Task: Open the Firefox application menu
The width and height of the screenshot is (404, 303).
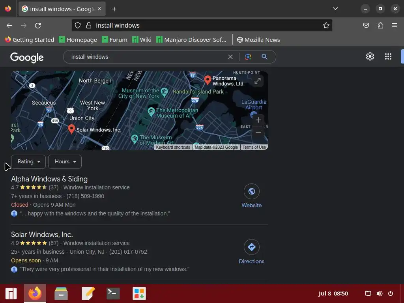Action: pyautogui.click(x=394, y=25)
